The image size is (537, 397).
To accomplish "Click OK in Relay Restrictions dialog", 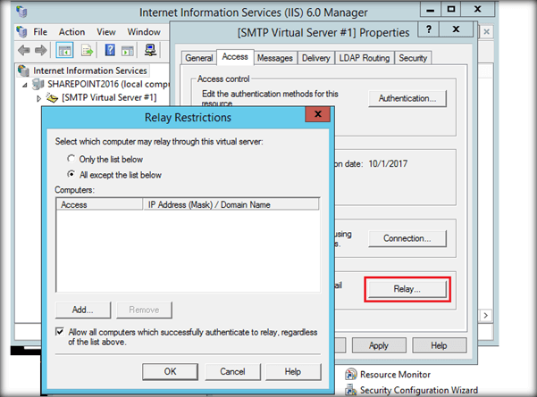I will pyautogui.click(x=170, y=371).
